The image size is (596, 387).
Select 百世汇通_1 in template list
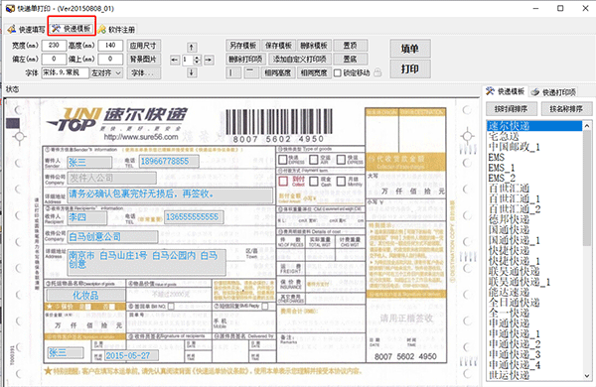534,198
